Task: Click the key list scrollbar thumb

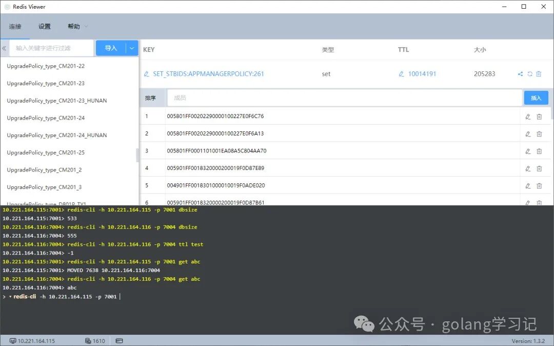Action: pos(137,155)
